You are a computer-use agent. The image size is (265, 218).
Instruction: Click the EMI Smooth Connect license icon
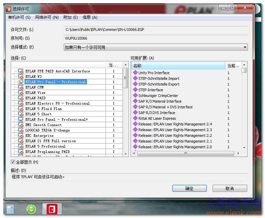pos(21,125)
